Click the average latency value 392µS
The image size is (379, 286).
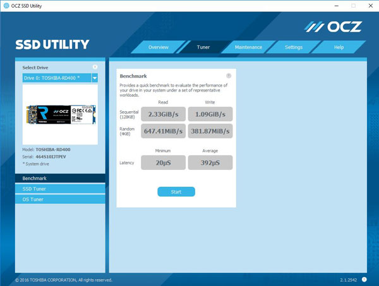[x=210, y=162]
